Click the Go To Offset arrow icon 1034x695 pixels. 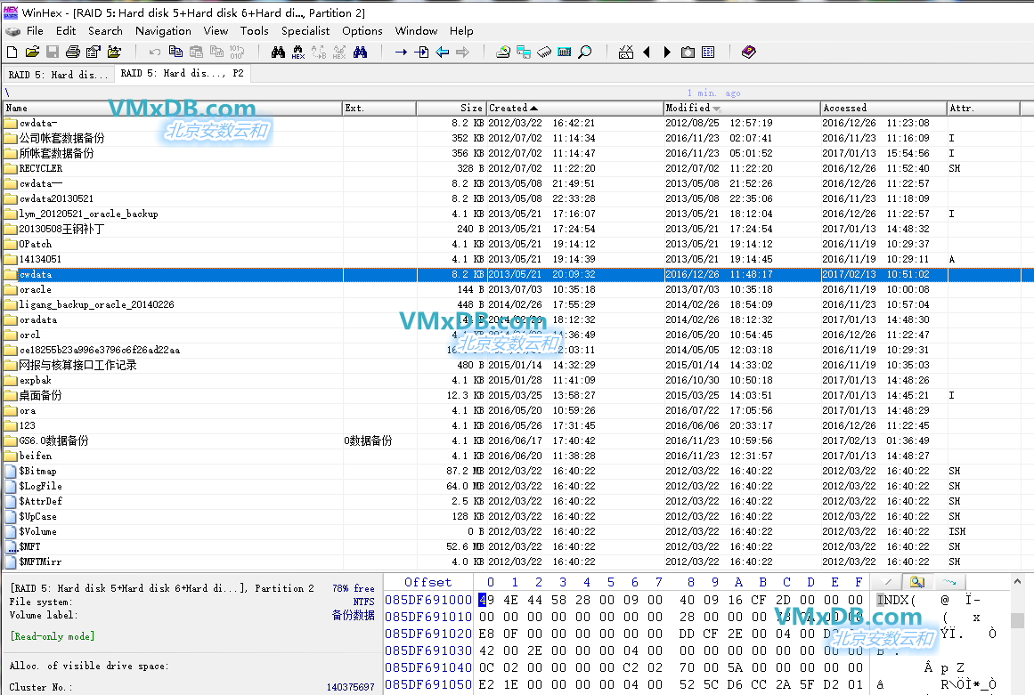click(x=401, y=52)
